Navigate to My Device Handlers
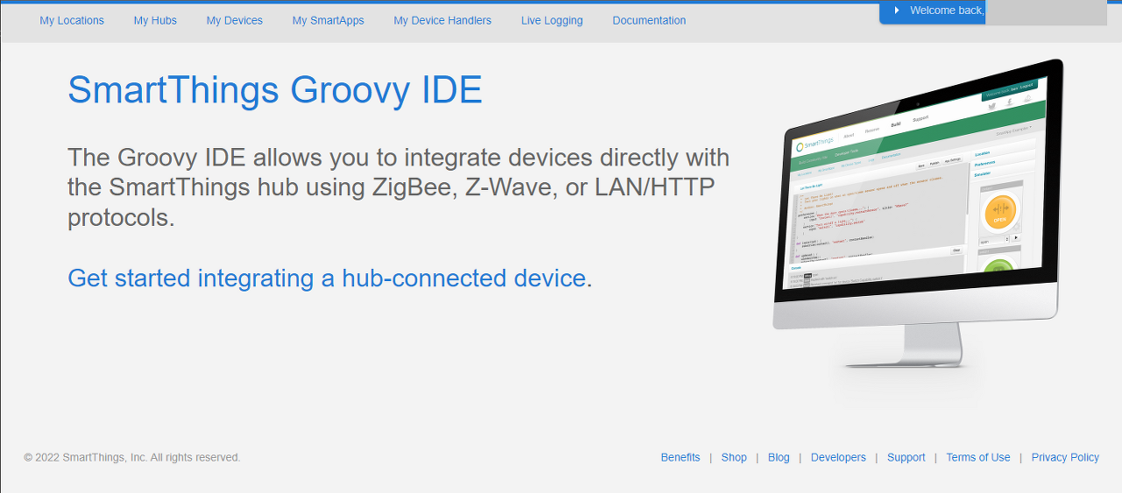1122x493 pixels. tap(443, 20)
